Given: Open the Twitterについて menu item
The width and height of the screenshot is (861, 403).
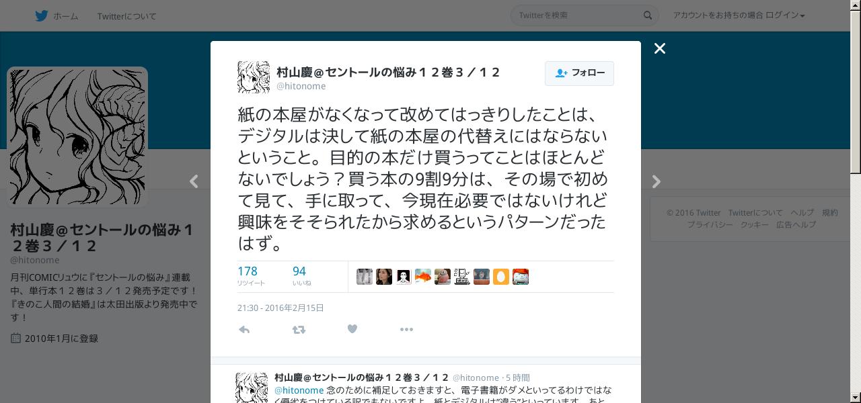Looking at the screenshot, I should [126, 16].
